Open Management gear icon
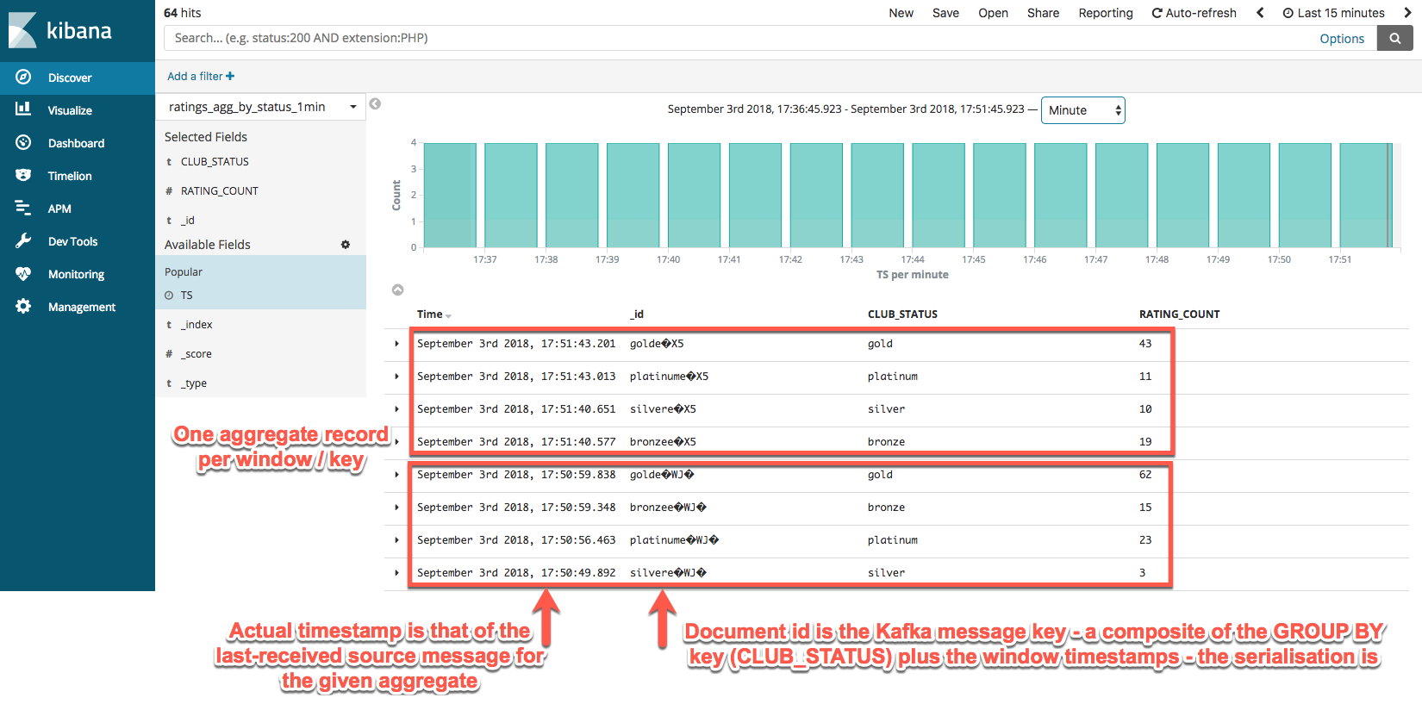Image resolution: width=1422 pixels, height=704 pixels. tap(23, 307)
